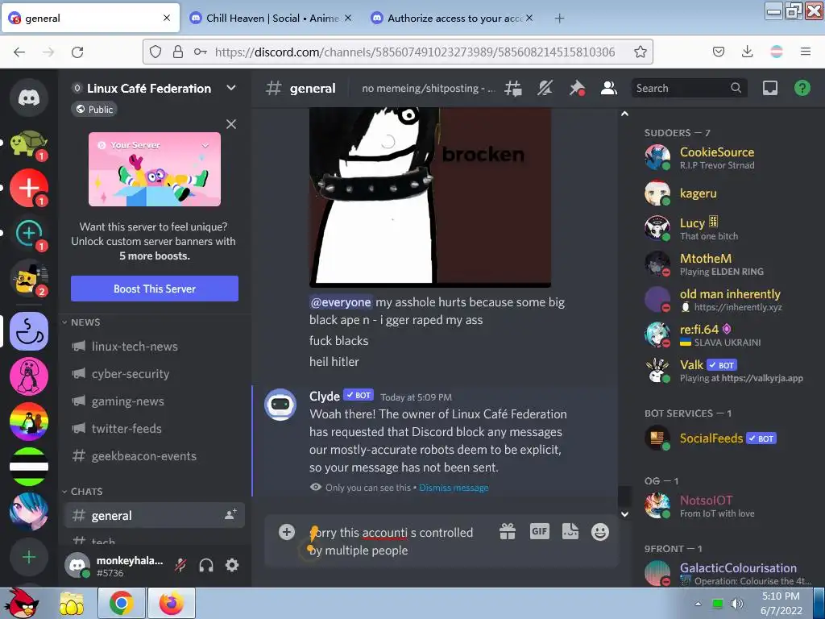Open Firefox downloads panel

pos(747,52)
